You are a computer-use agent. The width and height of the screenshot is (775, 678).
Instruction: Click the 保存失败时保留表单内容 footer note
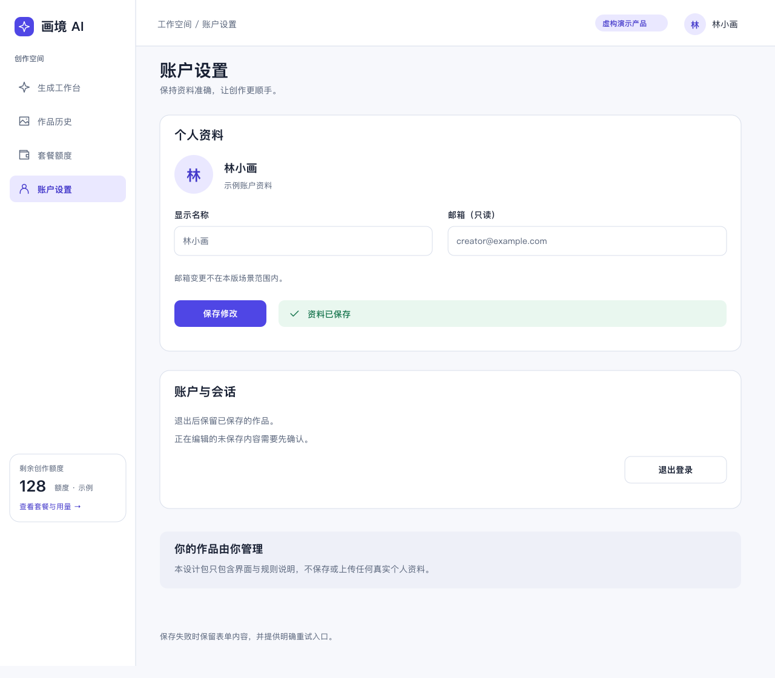click(247, 636)
